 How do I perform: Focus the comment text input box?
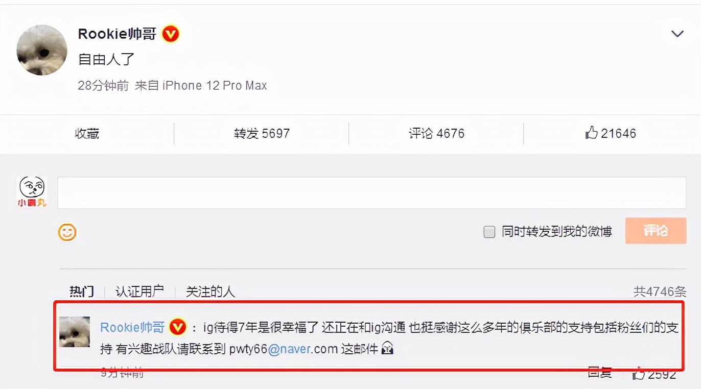tap(371, 192)
